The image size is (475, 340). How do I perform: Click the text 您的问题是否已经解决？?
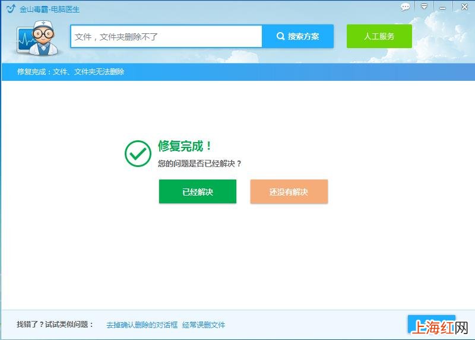click(x=199, y=164)
